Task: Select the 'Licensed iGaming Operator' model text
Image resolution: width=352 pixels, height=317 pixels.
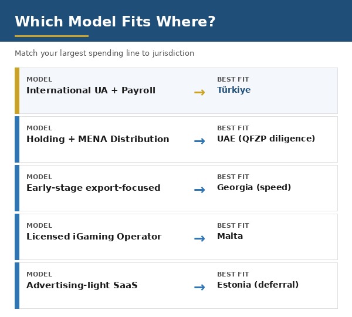Action: click(x=94, y=237)
